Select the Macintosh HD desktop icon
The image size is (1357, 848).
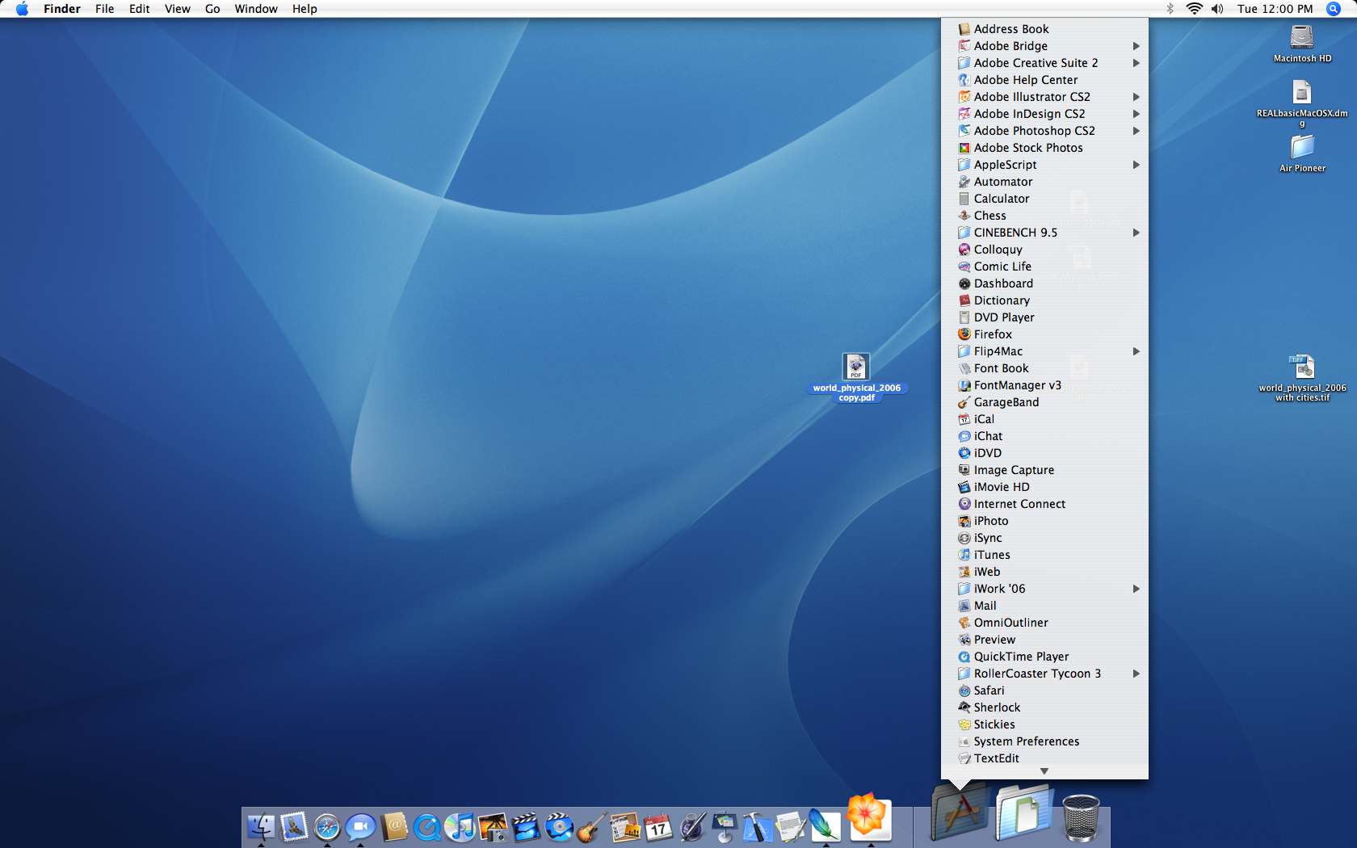pyautogui.click(x=1302, y=44)
